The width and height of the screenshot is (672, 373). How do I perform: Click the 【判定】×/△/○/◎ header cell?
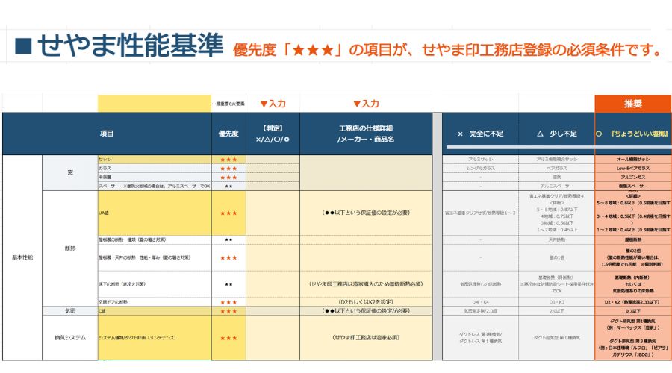click(x=273, y=134)
